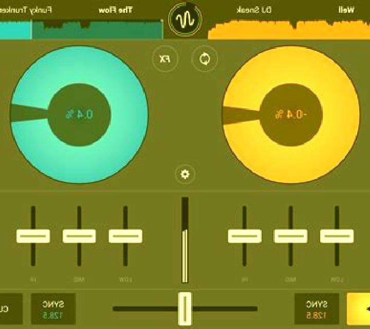The width and height of the screenshot is (370, 329).
Task: Tap the yellow turntable platter
Action: pyautogui.click(x=291, y=115)
